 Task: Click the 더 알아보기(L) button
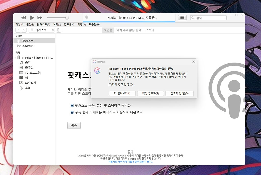point(122,93)
